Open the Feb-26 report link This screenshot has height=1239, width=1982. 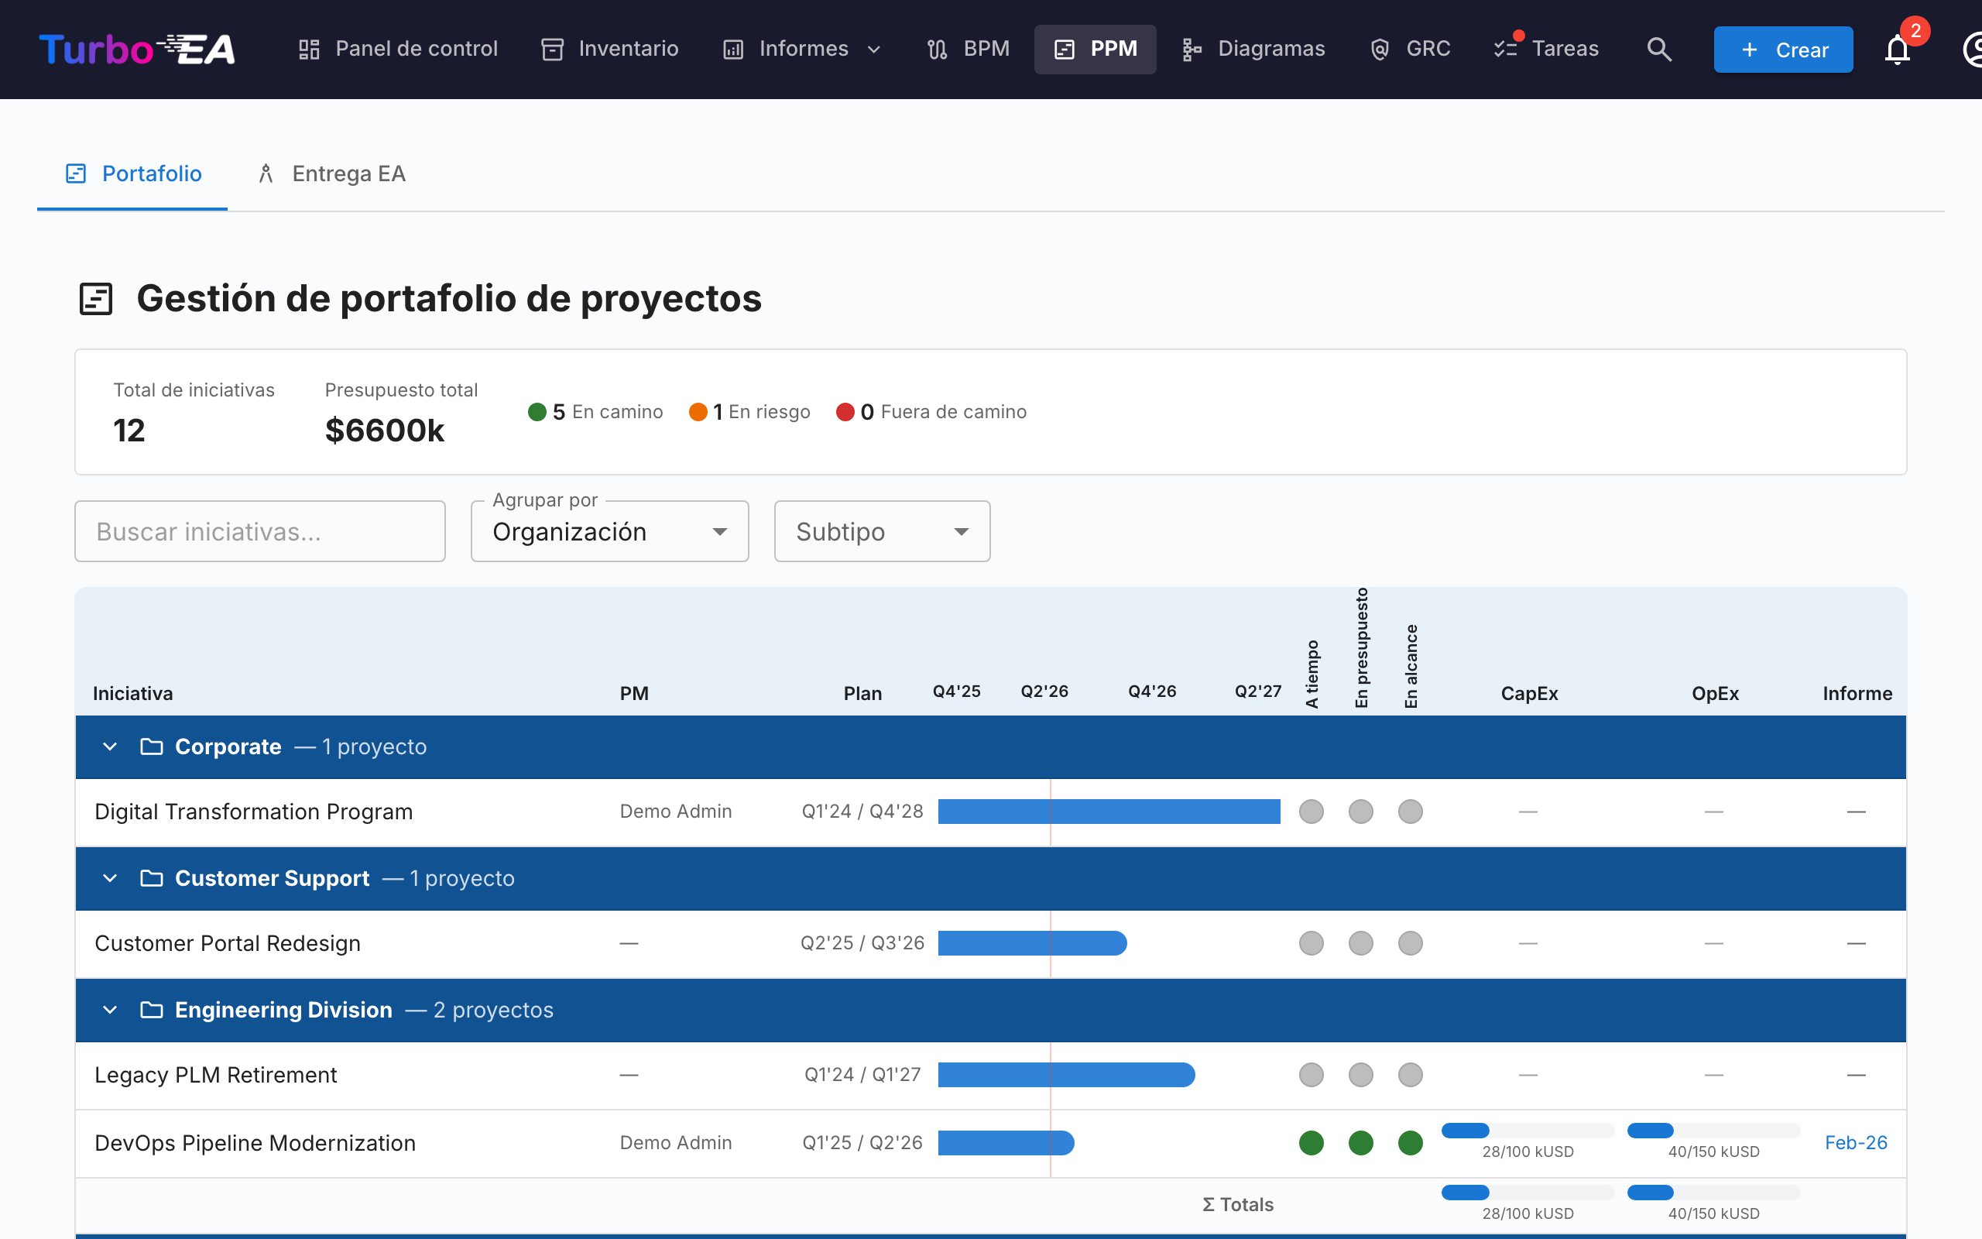[1856, 1142]
